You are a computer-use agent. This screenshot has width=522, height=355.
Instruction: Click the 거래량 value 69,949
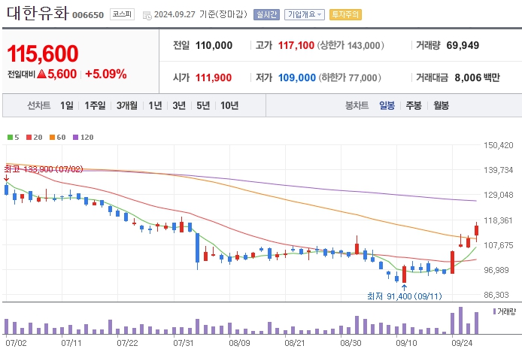click(463, 45)
